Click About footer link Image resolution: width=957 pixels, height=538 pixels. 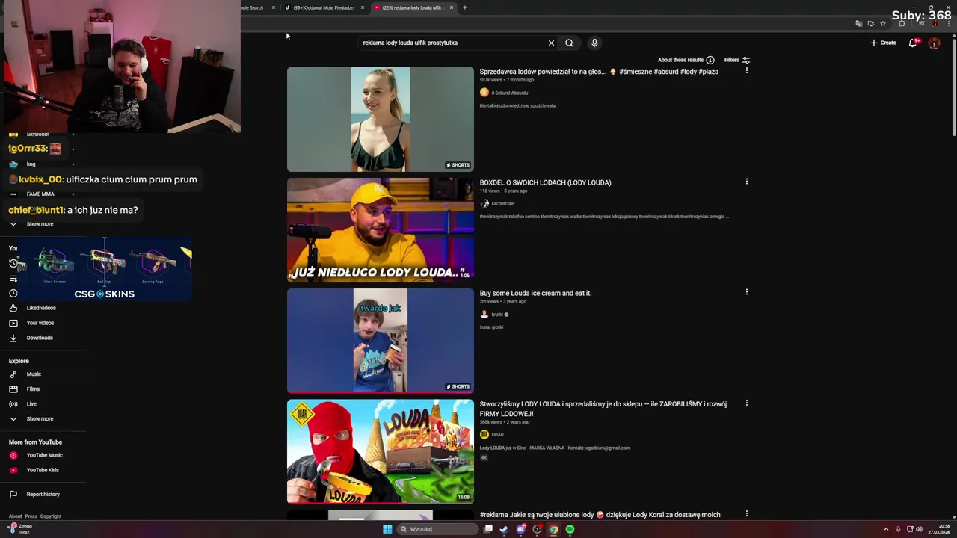click(x=15, y=516)
